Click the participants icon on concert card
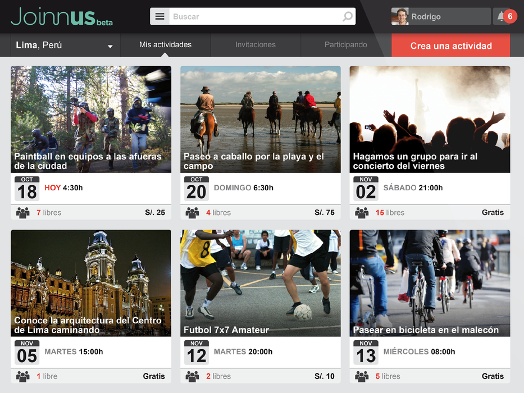The width and height of the screenshot is (524, 393). tap(362, 213)
